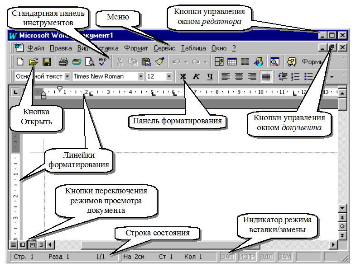356x267 pixels.
Task: Decrease indent icon on formatting panel
Action: click(283, 76)
